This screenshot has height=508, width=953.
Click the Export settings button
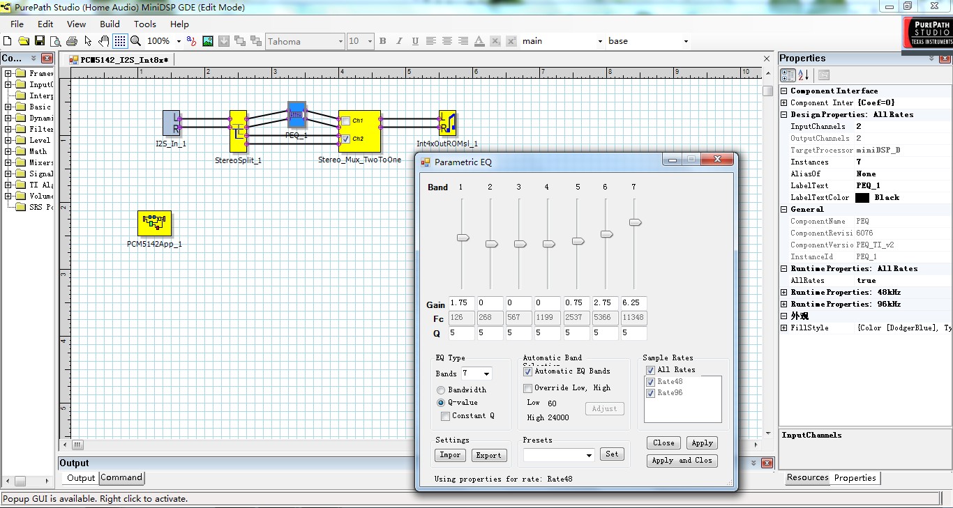pos(488,455)
